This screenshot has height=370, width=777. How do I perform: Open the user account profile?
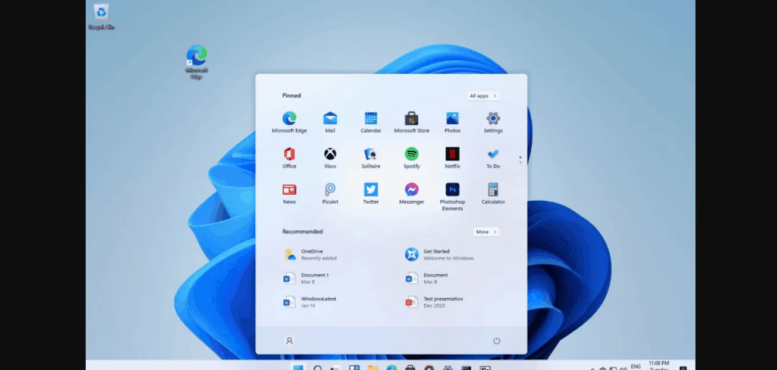[x=289, y=340]
